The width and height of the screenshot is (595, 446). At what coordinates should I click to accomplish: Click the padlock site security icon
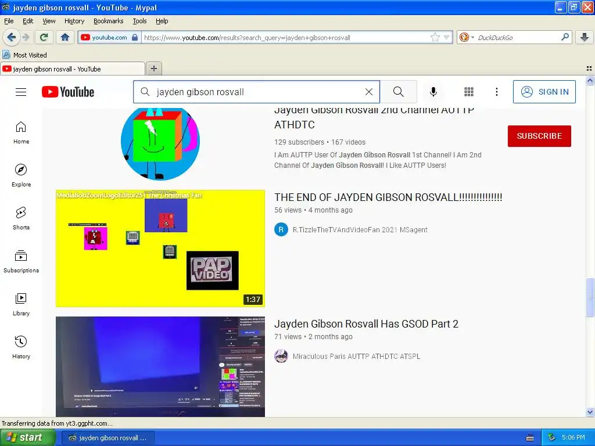click(x=135, y=37)
